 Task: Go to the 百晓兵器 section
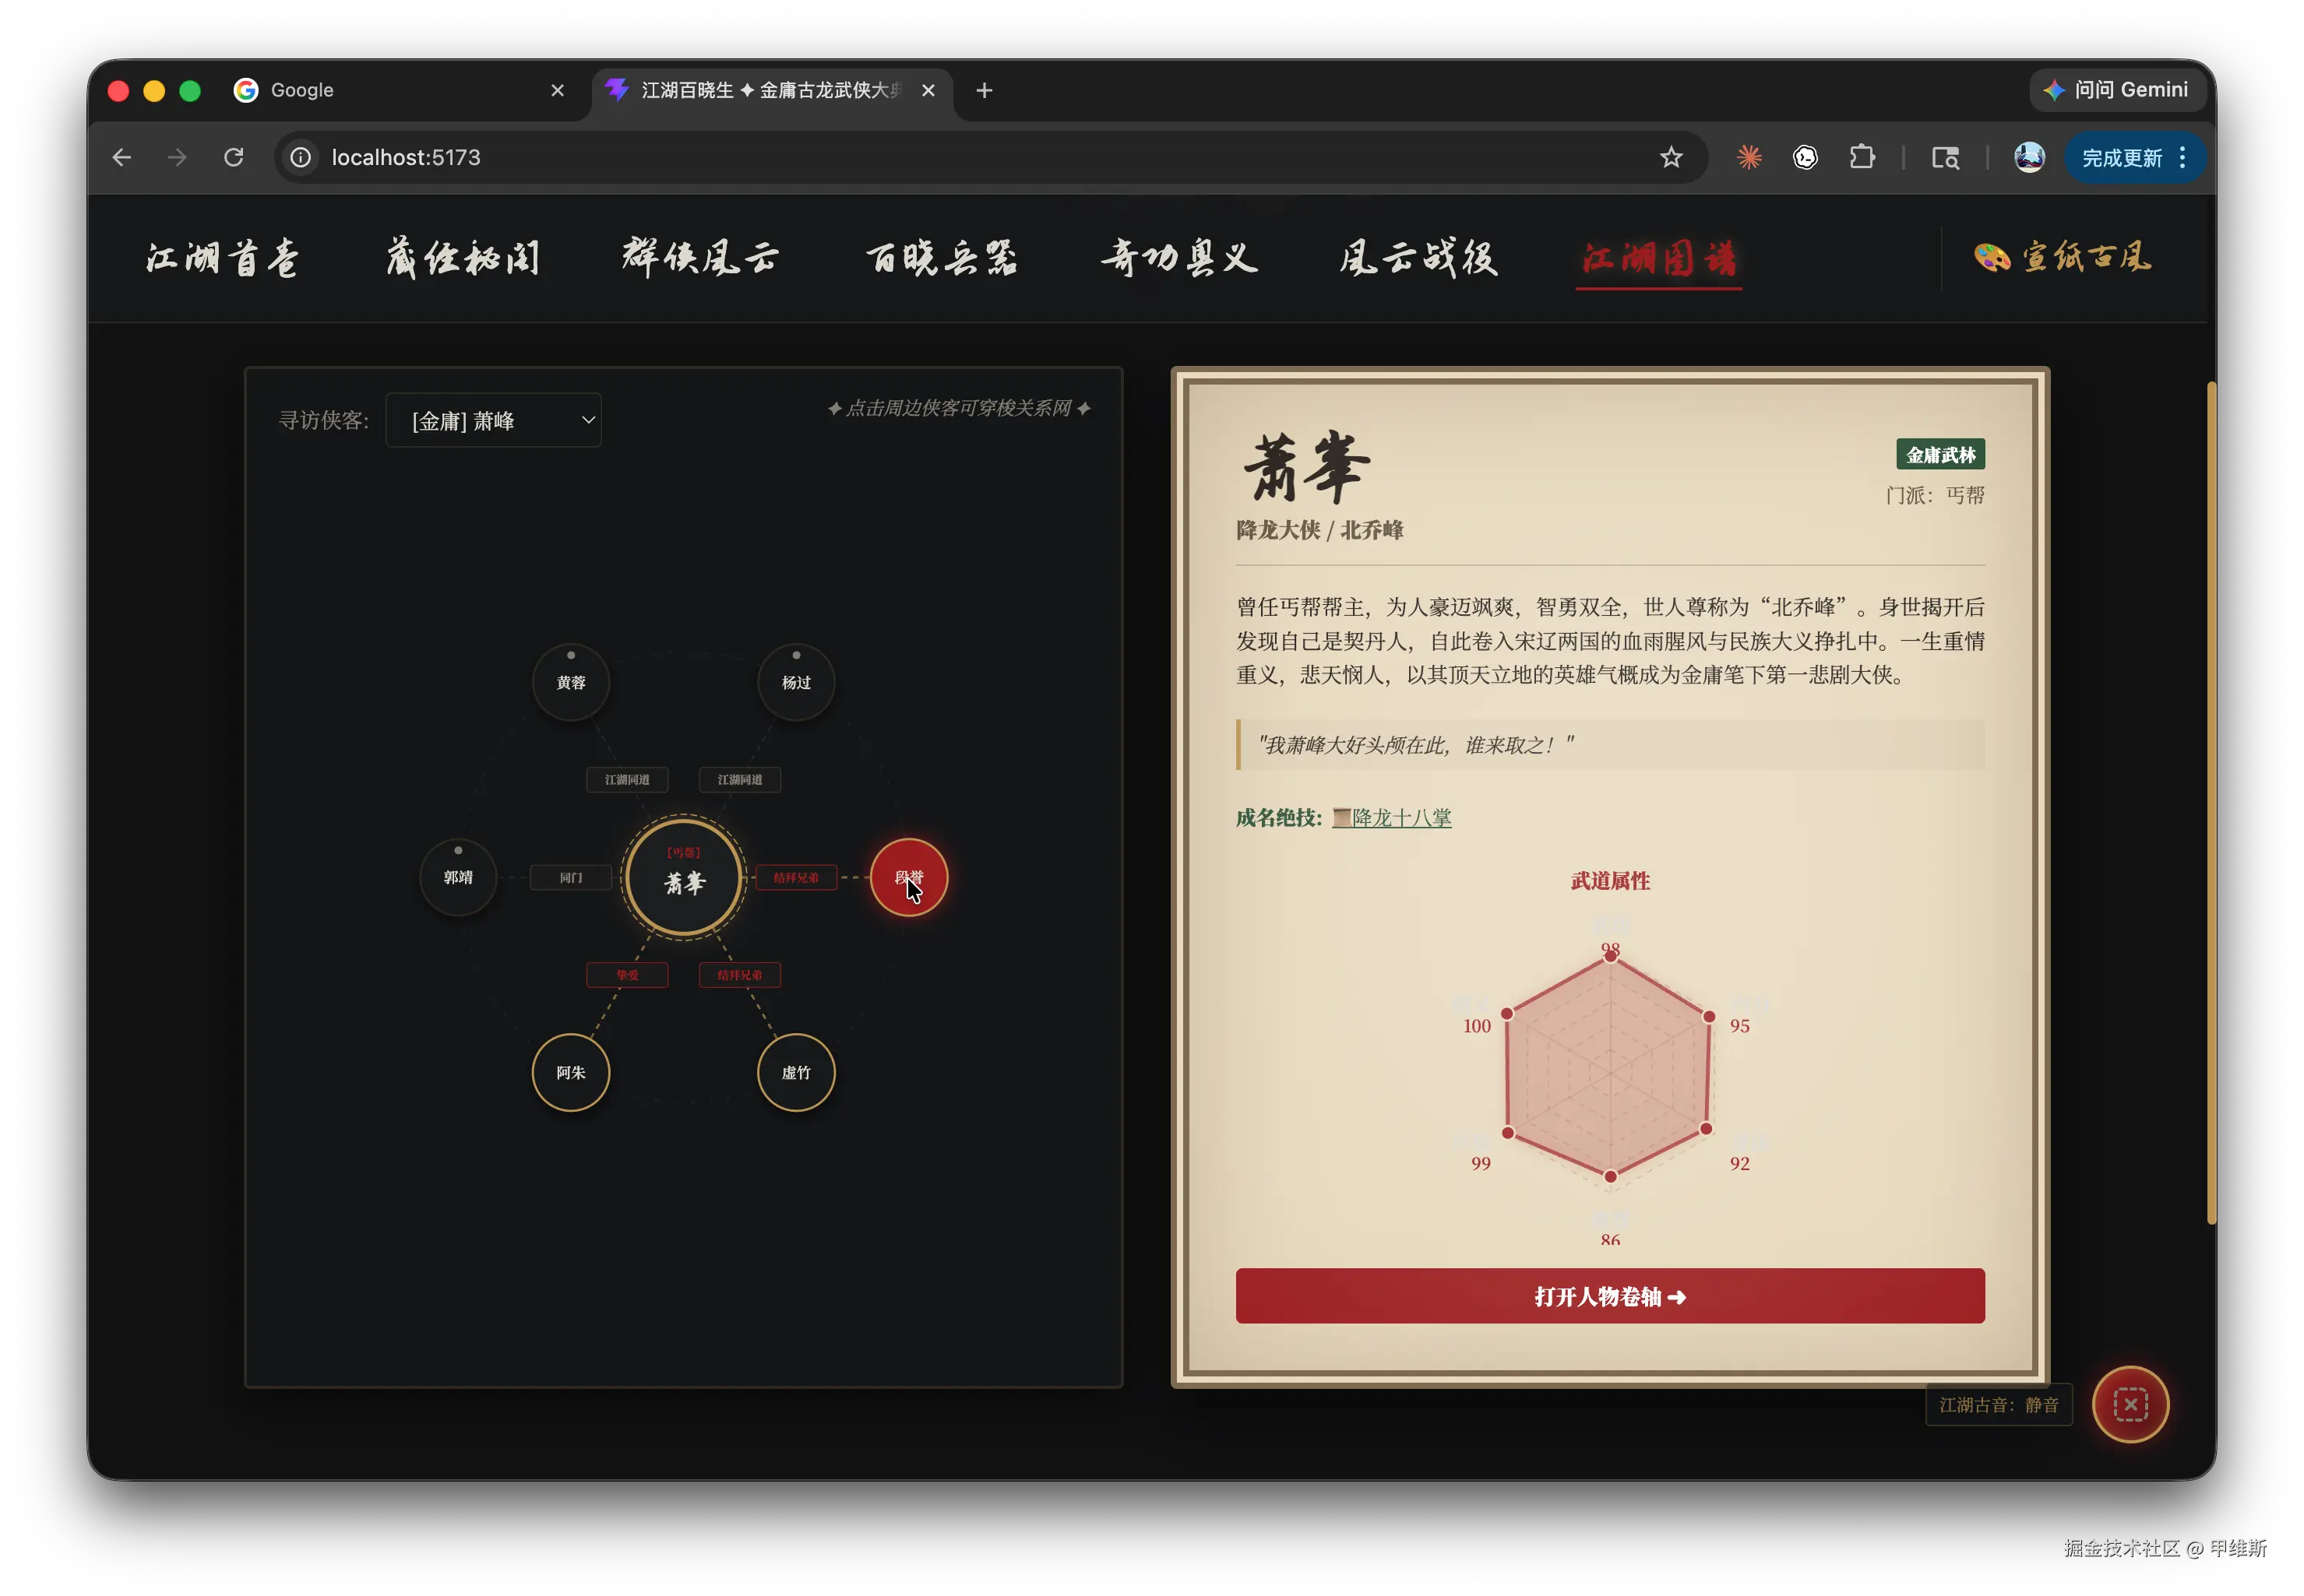point(942,258)
